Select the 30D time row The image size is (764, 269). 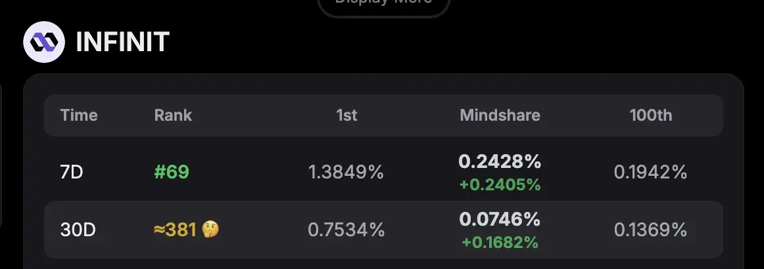tap(383, 230)
